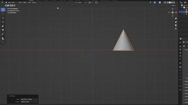Select the Add Cube tool
This screenshot has width=188, height=105.
point(3,43)
